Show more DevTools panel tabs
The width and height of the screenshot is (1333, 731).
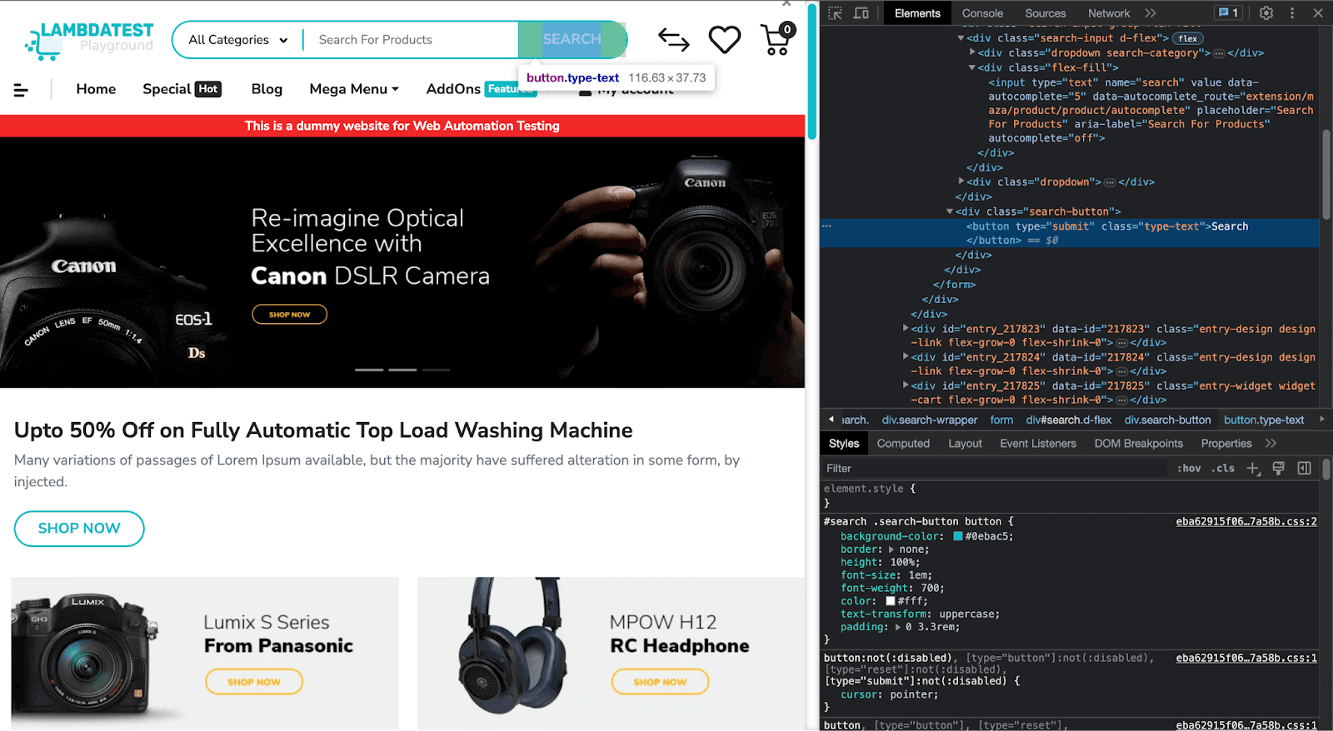coord(1151,13)
